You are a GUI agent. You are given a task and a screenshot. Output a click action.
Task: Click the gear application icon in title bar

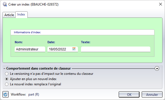pyautogui.click(x=5, y=4)
